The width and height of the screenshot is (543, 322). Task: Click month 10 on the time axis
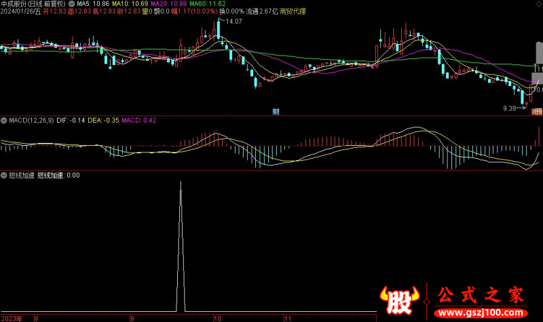pos(217,317)
